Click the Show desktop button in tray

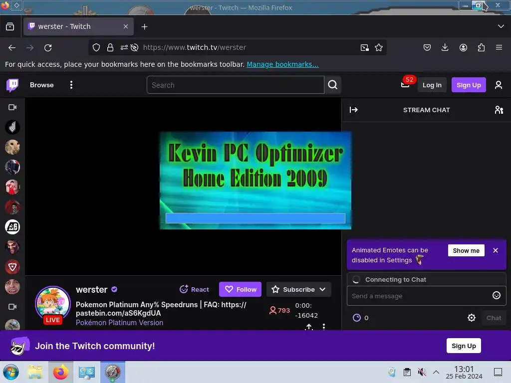point(498,372)
